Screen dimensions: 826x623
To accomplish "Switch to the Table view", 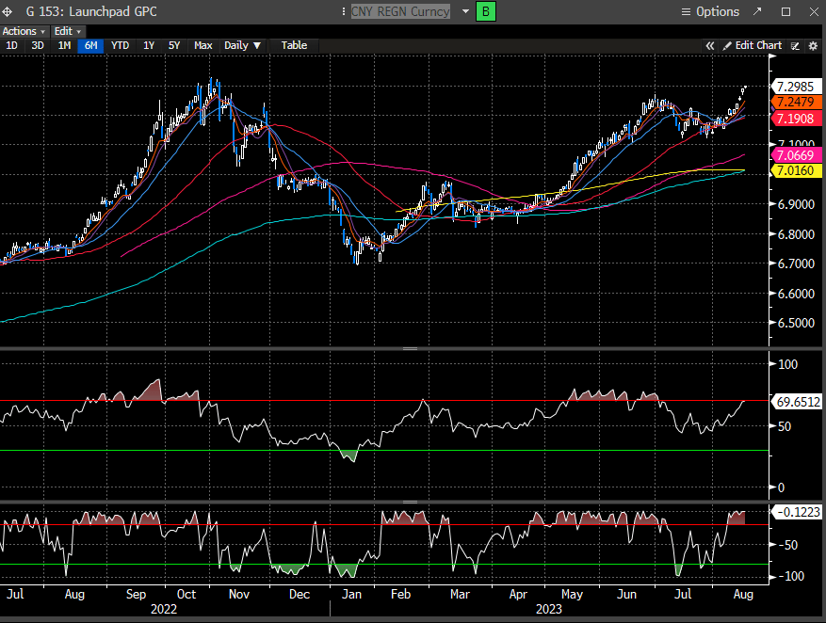I will (294, 45).
